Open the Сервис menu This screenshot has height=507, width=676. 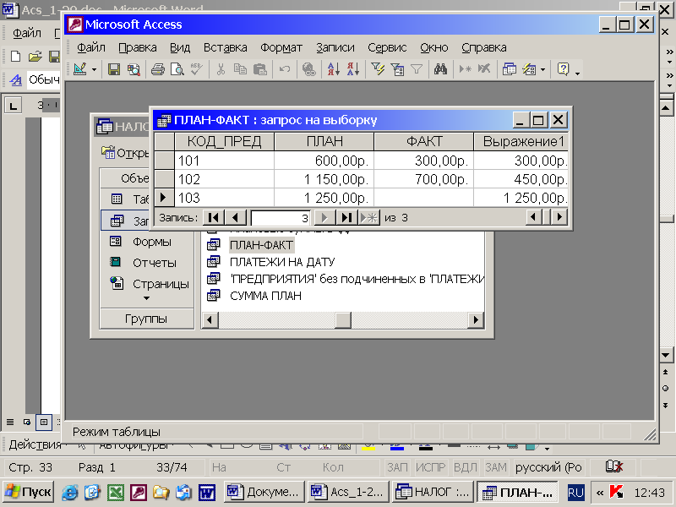387,47
